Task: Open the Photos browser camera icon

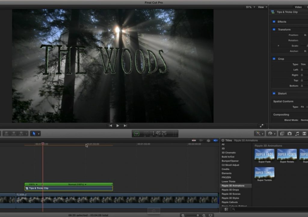Action: 290,134
